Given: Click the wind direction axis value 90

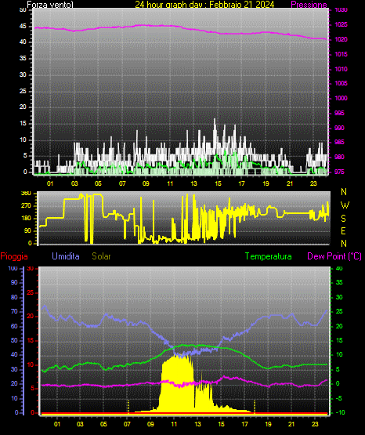Looking at the screenshot, I should tap(27, 230).
